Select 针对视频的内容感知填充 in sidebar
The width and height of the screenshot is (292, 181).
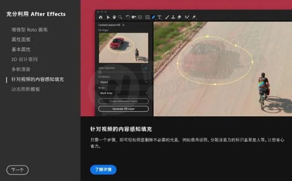38,79
